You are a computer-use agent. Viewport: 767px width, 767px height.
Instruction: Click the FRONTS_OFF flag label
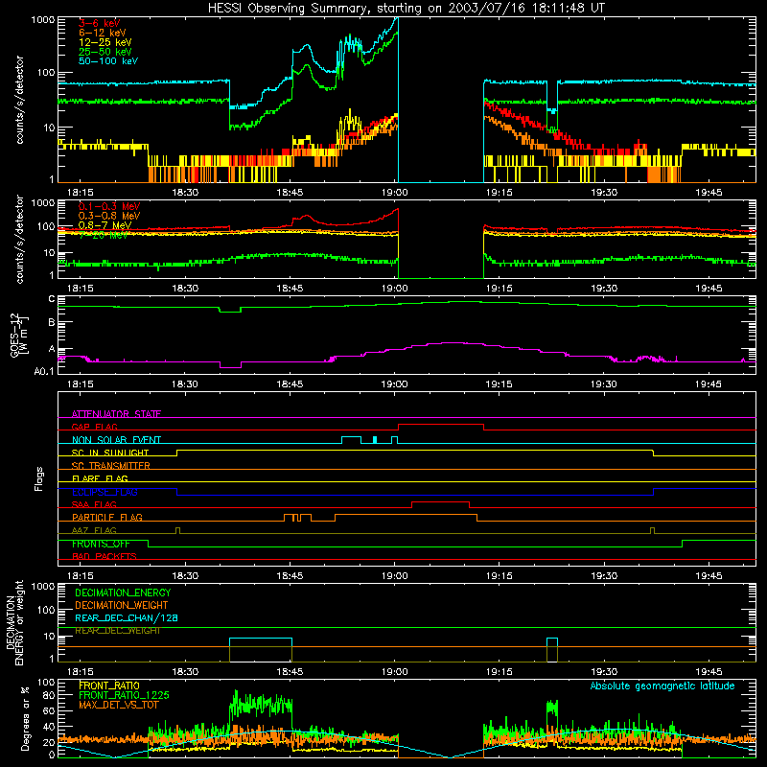coord(101,544)
